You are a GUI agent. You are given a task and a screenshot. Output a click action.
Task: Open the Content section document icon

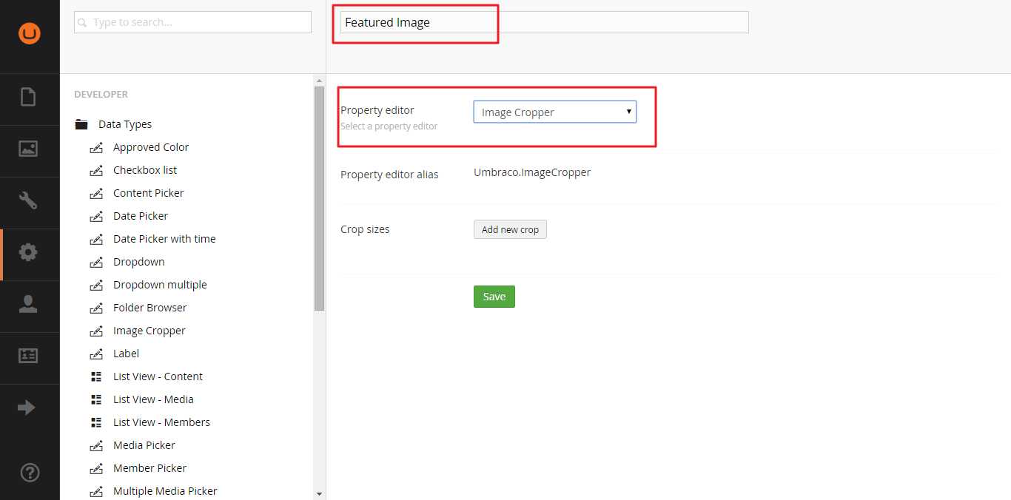[28, 97]
